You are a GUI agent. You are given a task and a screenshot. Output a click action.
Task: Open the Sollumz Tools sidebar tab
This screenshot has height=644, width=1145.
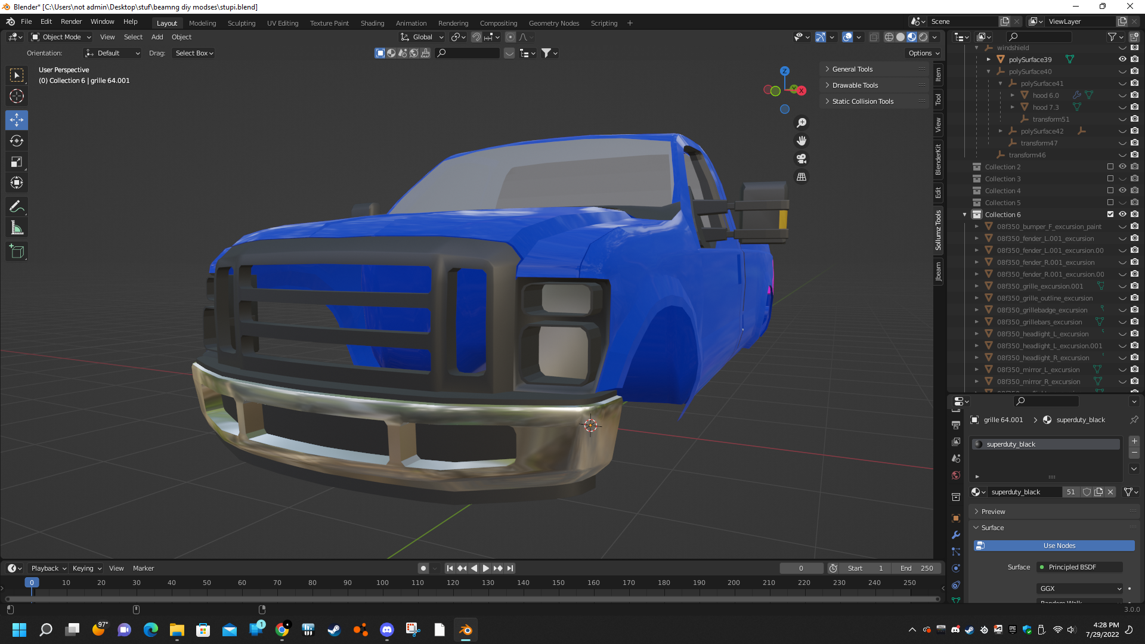pos(938,230)
